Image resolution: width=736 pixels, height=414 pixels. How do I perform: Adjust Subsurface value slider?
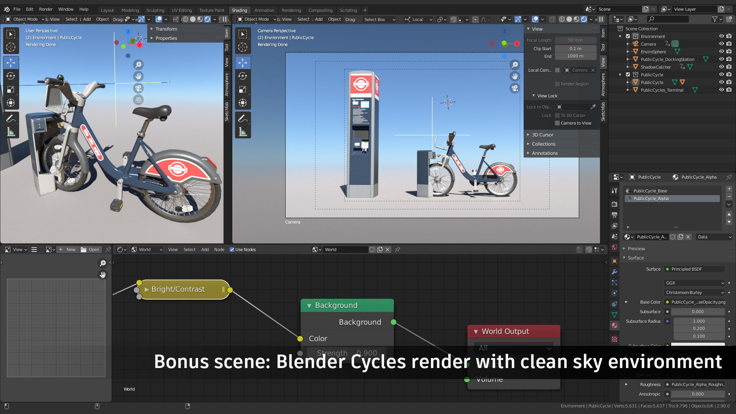tap(697, 312)
